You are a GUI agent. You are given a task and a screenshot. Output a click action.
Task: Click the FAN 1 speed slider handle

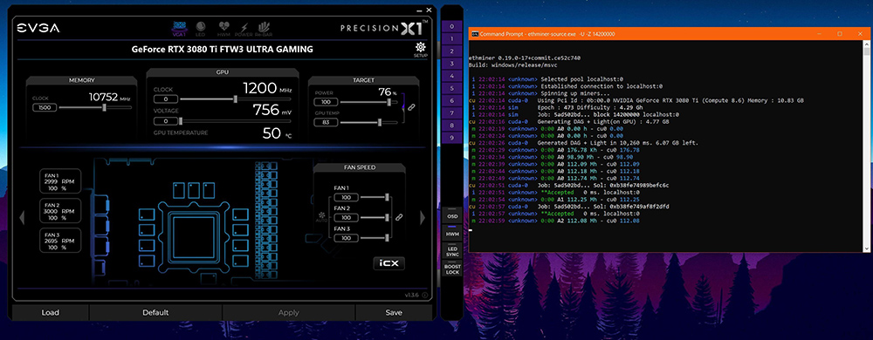(x=387, y=197)
